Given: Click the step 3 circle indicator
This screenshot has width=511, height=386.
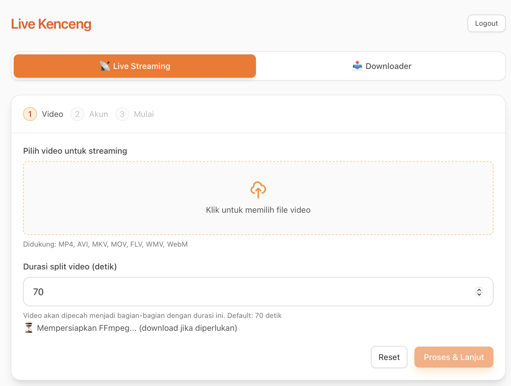Looking at the screenshot, I should [122, 114].
